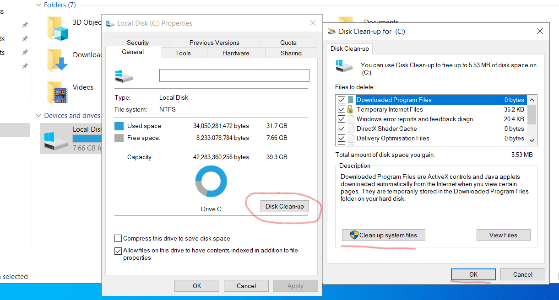Uncheck the Delivery Optimisation Files checkbox
Viewport: 559px width, 300px height.
coord(341,138)
